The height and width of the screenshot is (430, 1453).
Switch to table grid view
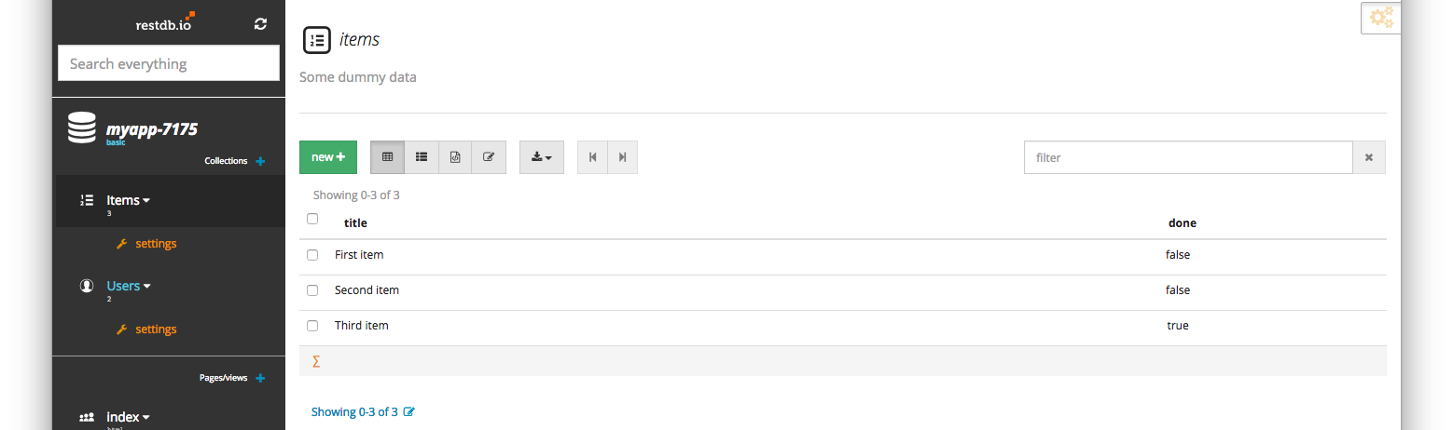tap(387, 157)
